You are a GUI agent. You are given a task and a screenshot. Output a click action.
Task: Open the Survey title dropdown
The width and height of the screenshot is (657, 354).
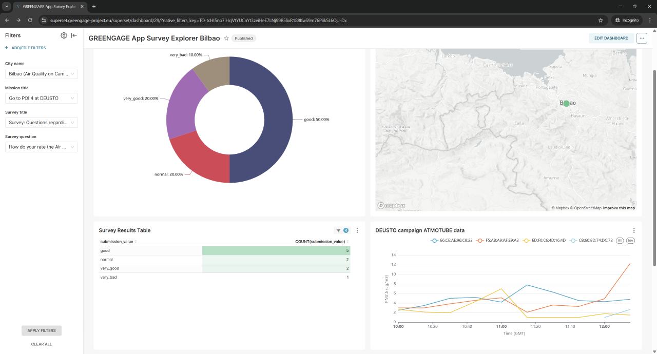pos(42,123)
